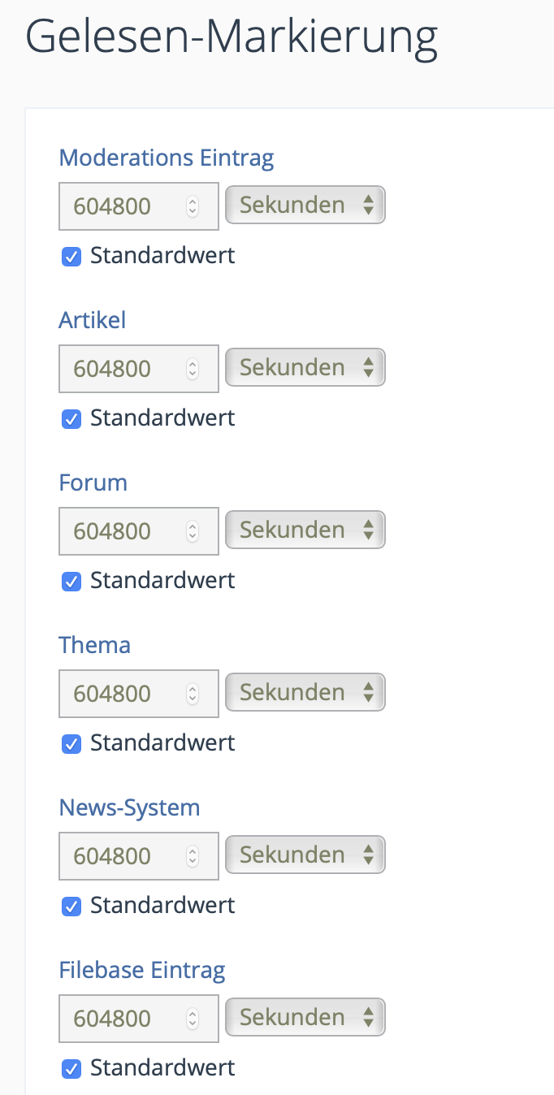
Task: Expand News-System time unit selector
Action: tap(305, 855)
